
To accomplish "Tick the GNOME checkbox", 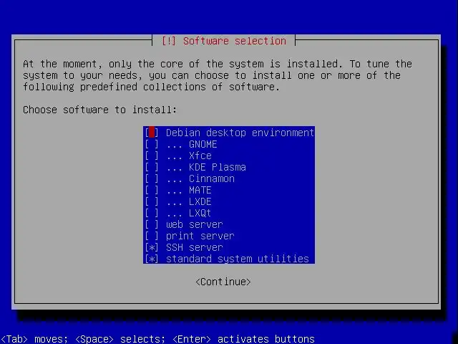I will [152, 144].
